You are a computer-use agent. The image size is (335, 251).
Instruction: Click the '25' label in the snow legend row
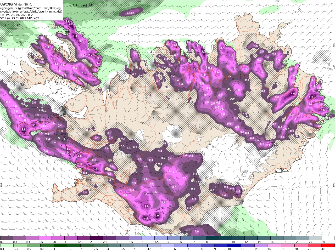tap(310, 242)
